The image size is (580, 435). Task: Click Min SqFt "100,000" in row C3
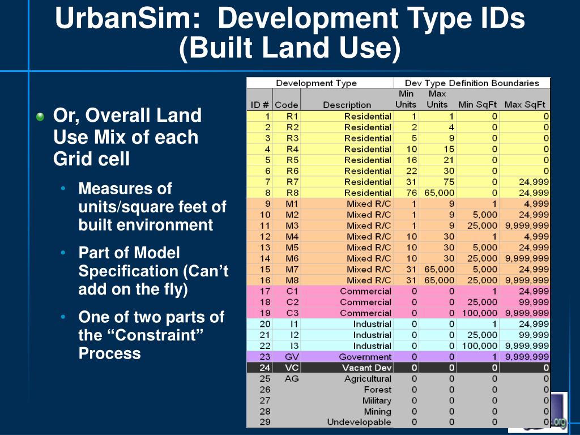coord(479,313)
